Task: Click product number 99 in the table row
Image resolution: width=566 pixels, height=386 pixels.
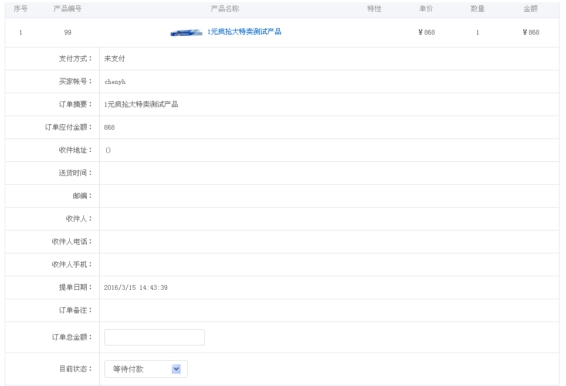Action: (x=68, y=32)
